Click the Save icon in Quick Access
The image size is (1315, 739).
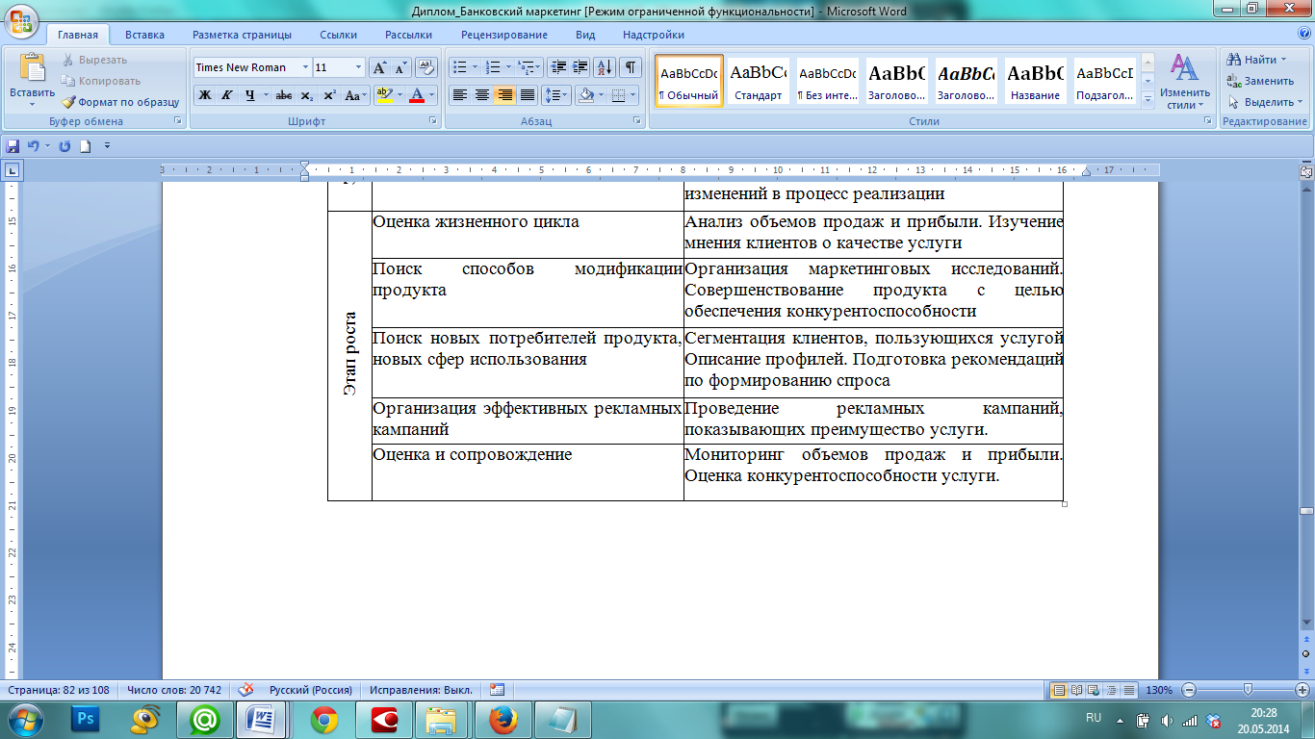coord(13,146)
